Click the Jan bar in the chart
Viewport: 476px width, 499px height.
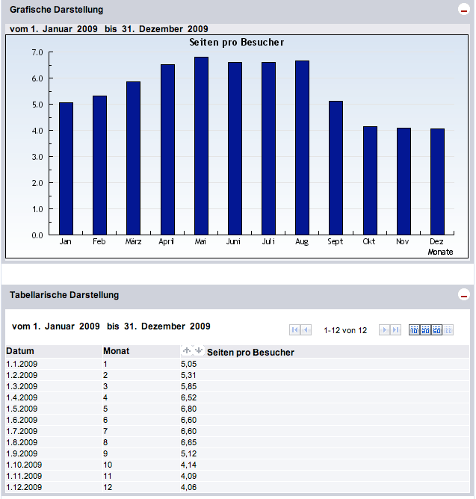66,168
